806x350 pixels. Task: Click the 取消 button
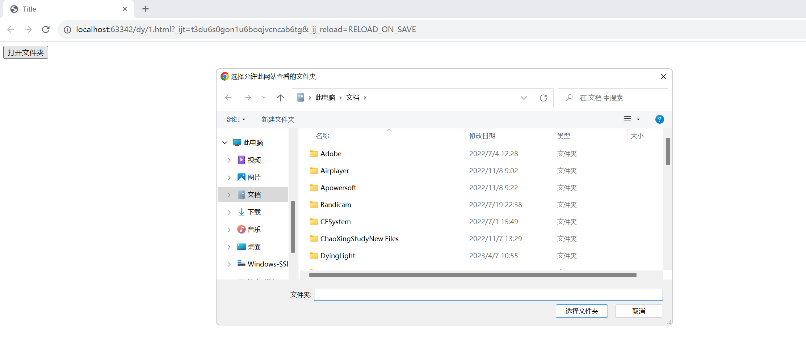[x=639, y=311]
